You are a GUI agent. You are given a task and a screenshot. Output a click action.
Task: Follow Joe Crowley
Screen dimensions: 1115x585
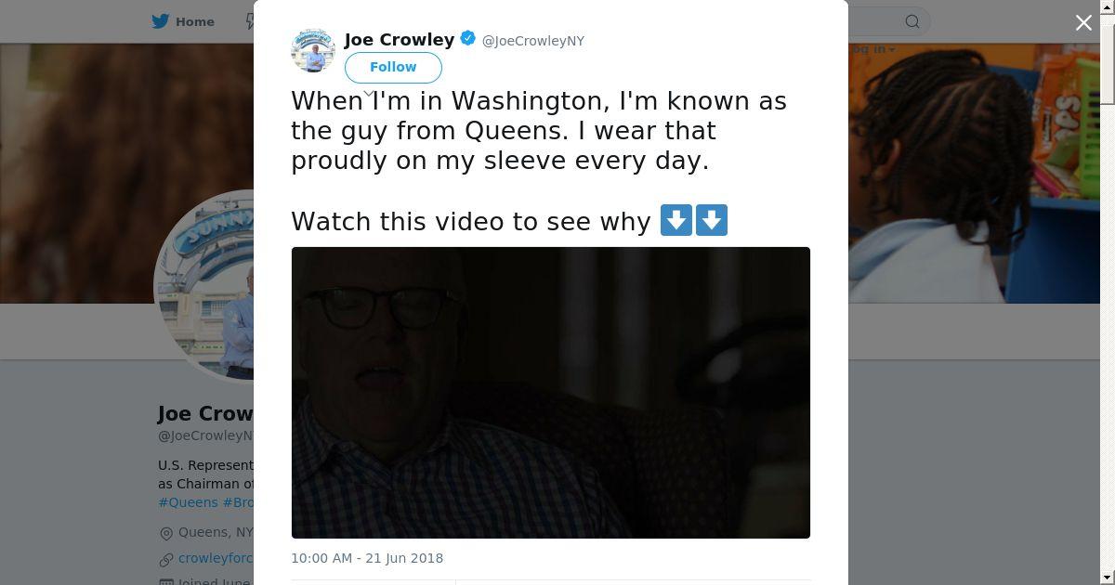(393, 67)
